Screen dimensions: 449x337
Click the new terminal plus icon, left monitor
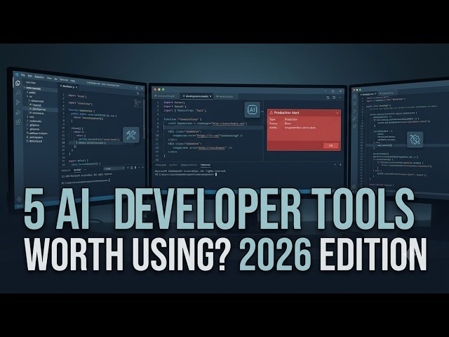(x=128, y=168)
